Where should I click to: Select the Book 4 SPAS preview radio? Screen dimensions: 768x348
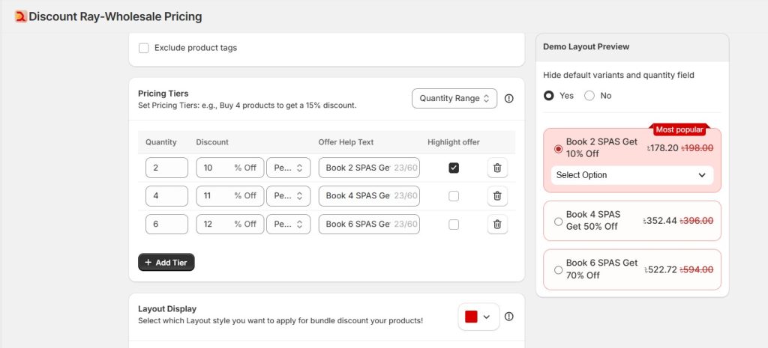pyautogui.click(x=558, y=222)
